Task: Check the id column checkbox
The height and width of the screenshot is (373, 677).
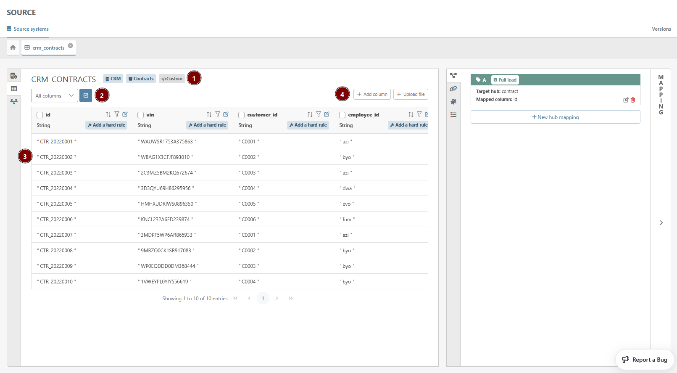Action: tap(40, 115)
